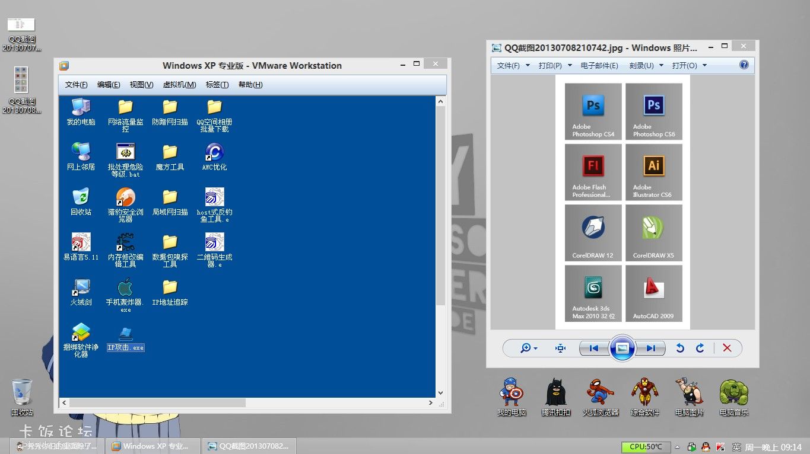Open the 腾讯扣扣 Batman desktop icon
The image size is (810, 454).
(556, 398)
